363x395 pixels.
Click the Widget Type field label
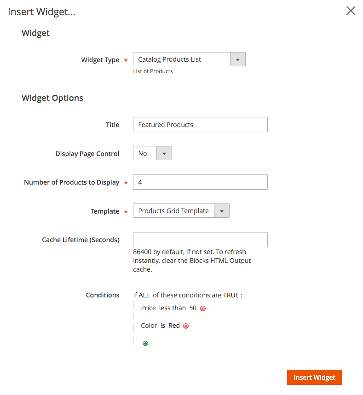[100, 60]
